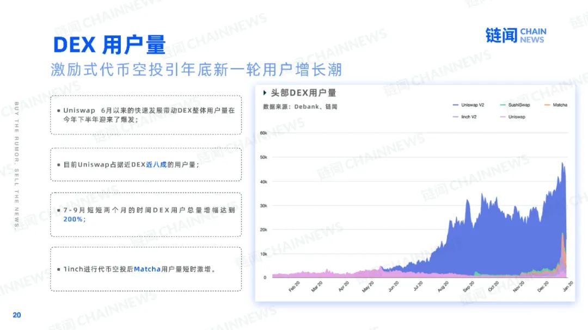
Task: Toggle the SushiSwap legend entry
Action: (515, 105)
